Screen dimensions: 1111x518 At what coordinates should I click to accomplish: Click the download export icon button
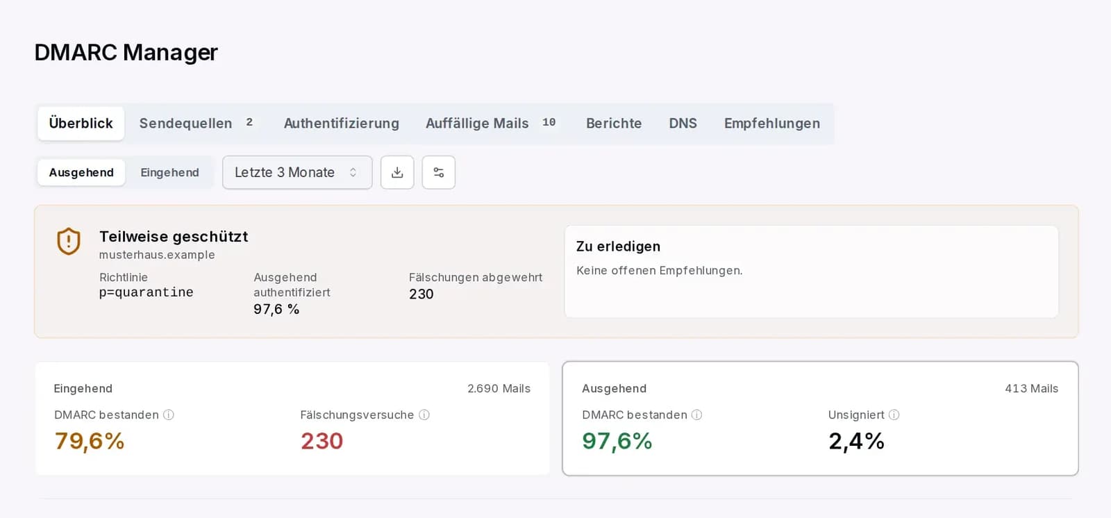(x=397, y=172)
